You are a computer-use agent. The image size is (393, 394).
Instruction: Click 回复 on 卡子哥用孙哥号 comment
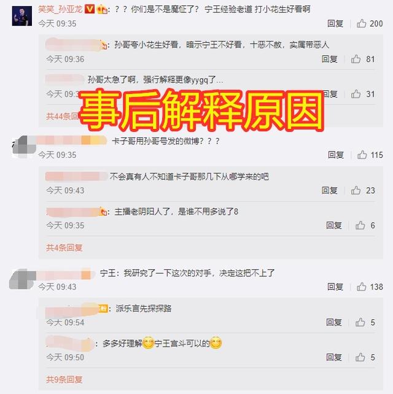pyautogui.click(x=336, y=155)
